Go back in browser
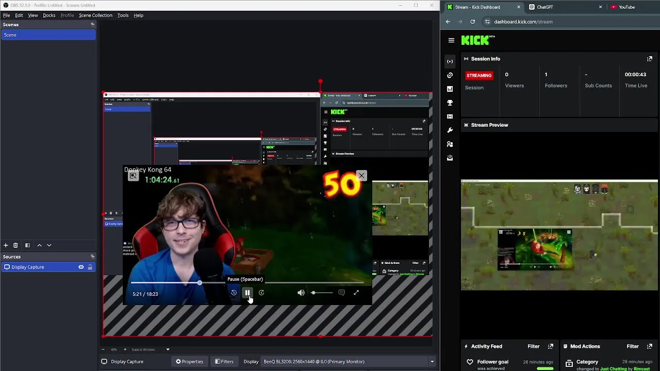The width and height of the screenshot is (660, 371). [x=448, y=22]
